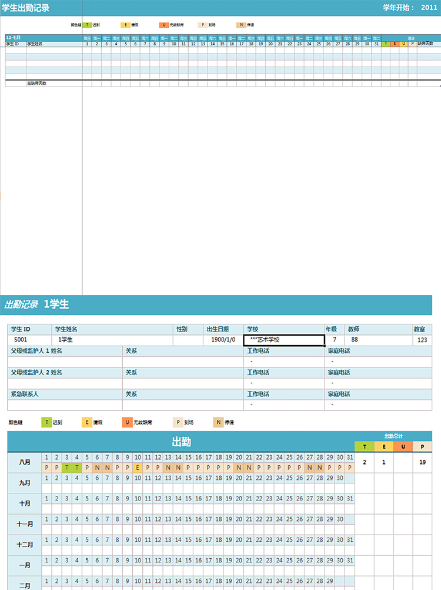
Task: Pick beige P 到场 swatch above 出勤 table
Action: [x=178, y=422]
